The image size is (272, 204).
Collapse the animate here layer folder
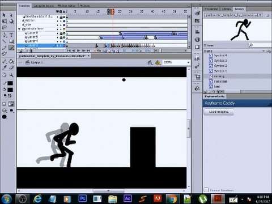coord(19,29)
